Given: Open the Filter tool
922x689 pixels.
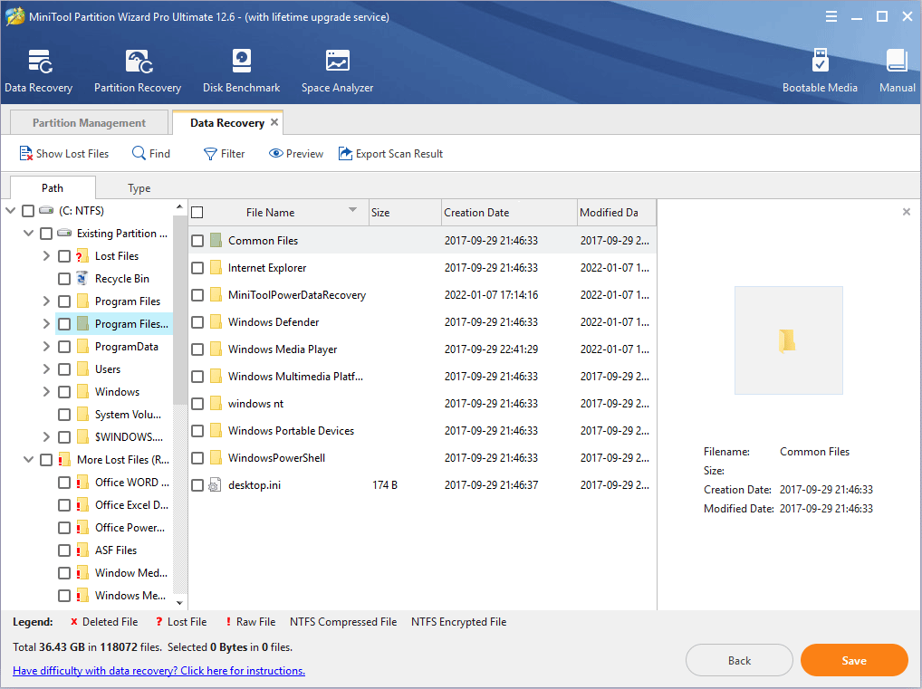Looking at the screenshot, I should (x=224, y=153).
